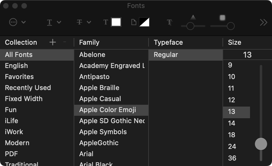Choose the Arial font family
This screenshot has width=272, height=166.
click(x=86, y=154)
